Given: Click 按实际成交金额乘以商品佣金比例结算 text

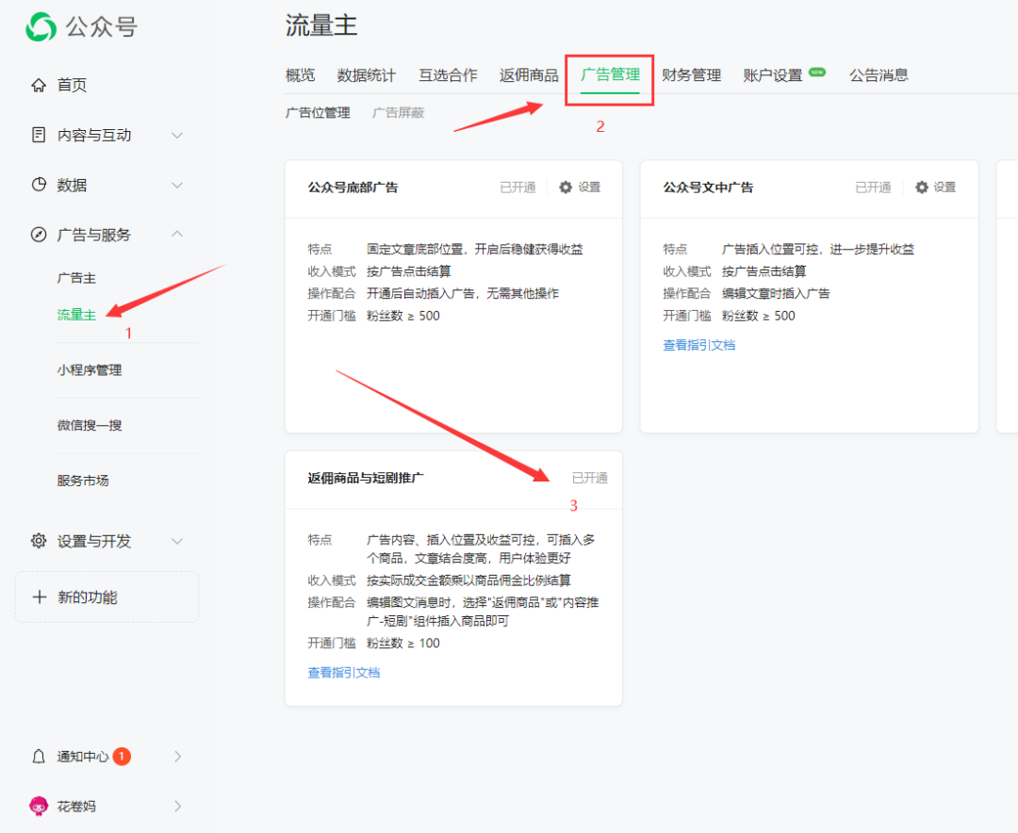Looking at the screenshot, I should 468,580.
